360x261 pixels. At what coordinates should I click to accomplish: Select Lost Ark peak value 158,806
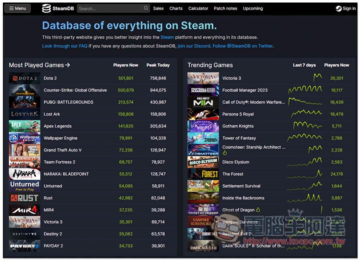(x=158, y=114)
